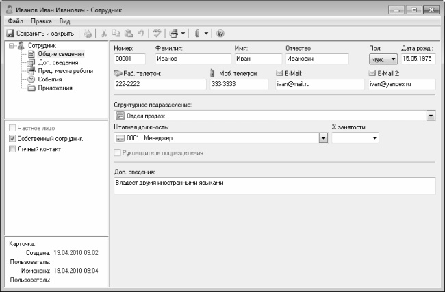Image resolution: width=445 pixels, height=292 pixels.
Task: Open help via the question mark icon
Action: pos(220,33)
